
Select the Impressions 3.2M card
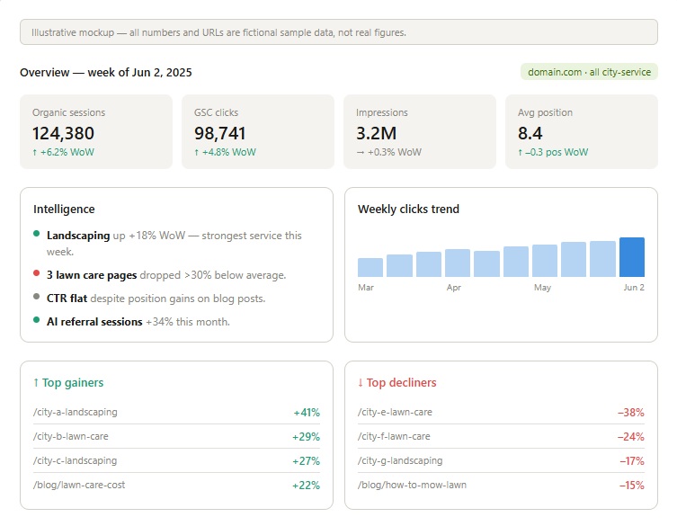pos(420,131)
